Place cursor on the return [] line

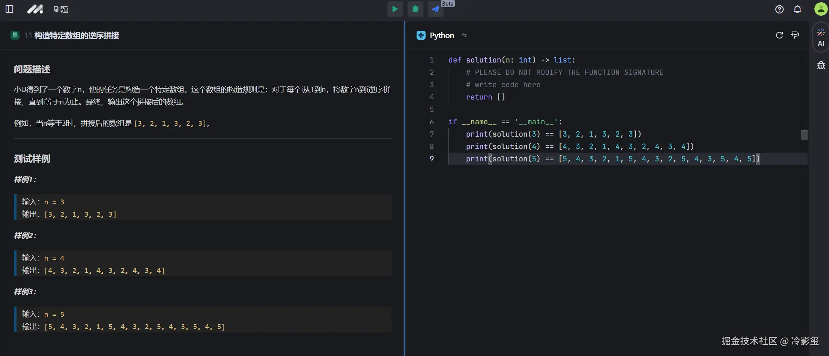click(x=486, y=97)
